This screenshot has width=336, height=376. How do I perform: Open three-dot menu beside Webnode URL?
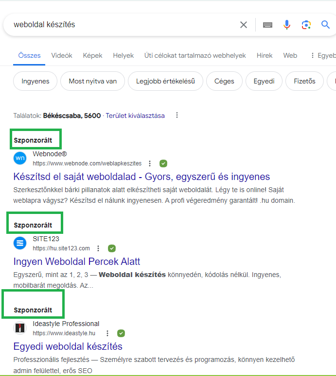pyautogui.click(x=150, y=163)
